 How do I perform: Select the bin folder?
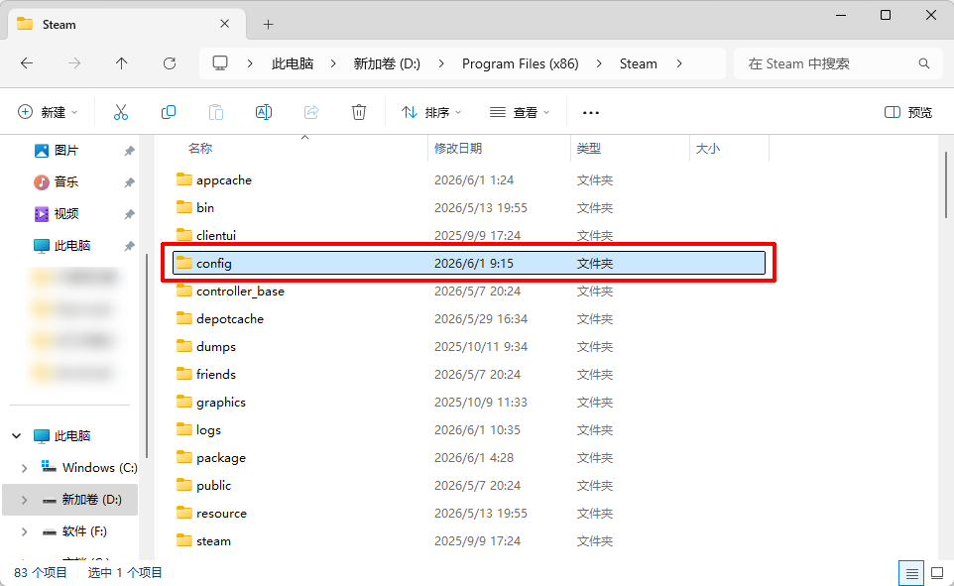pos(468,207)
